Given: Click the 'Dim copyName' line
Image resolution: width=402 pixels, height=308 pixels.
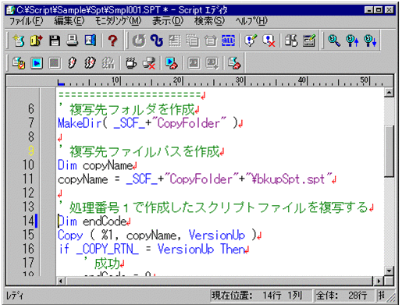Looking at the screenshot, I should 98,165.
